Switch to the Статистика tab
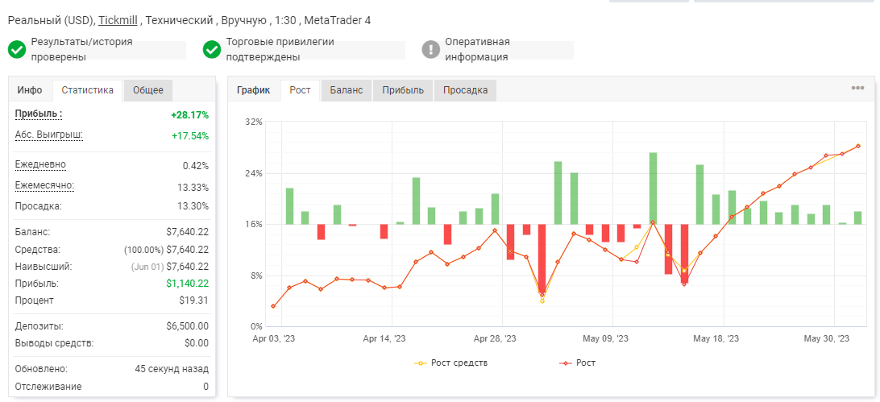This screenshot has height=402, width=880. click(x=88, y=90)
